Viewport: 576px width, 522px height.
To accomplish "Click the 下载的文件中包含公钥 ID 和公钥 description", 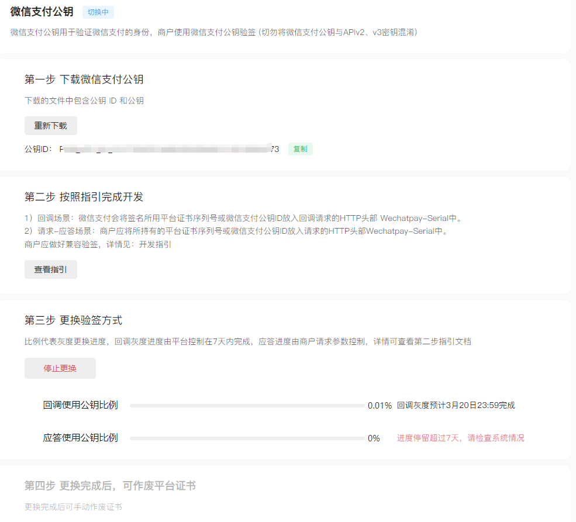I will [84, 101].
